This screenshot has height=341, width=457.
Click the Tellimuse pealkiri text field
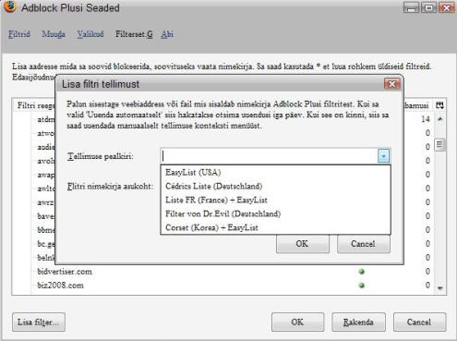[x=270, y=156]
